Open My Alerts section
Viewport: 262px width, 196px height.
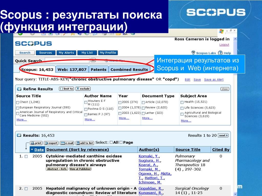pos(66,53)
